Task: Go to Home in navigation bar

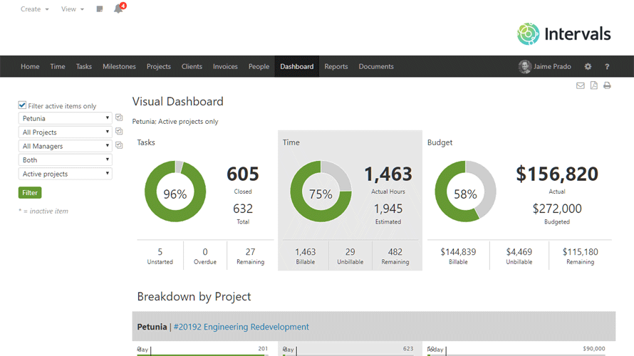Action: coord(30,67)
